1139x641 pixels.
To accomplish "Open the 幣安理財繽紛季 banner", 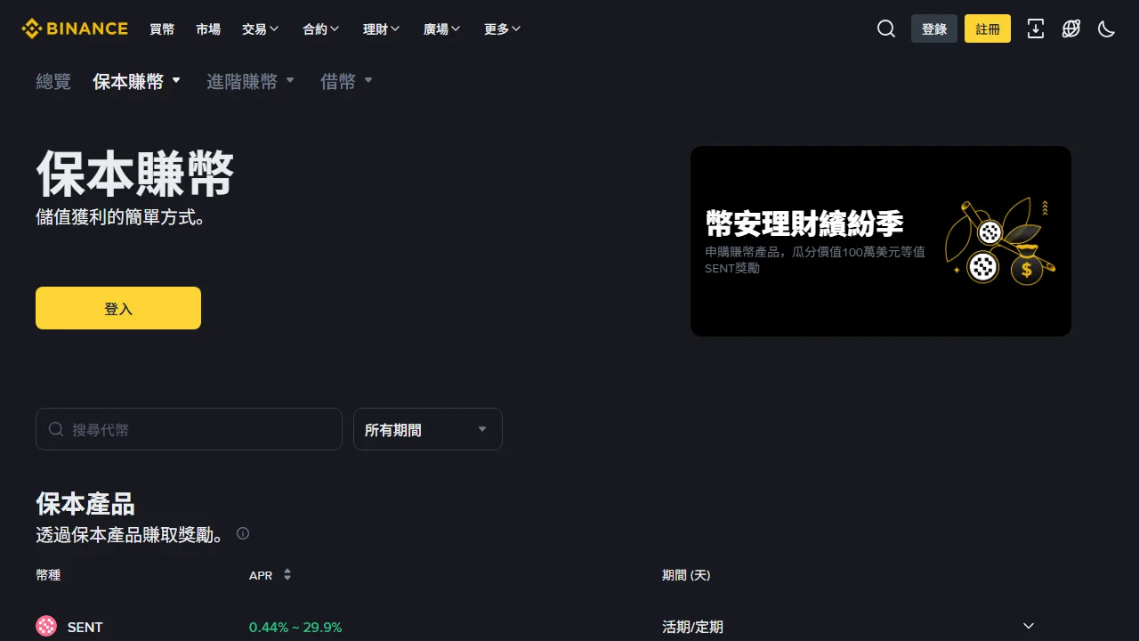I will coord(881,241).
